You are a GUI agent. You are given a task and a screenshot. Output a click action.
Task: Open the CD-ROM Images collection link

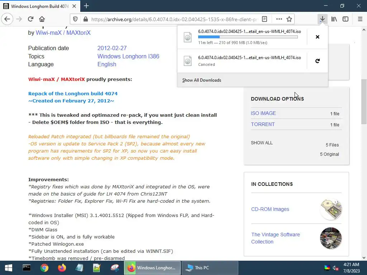click(270, 209)
